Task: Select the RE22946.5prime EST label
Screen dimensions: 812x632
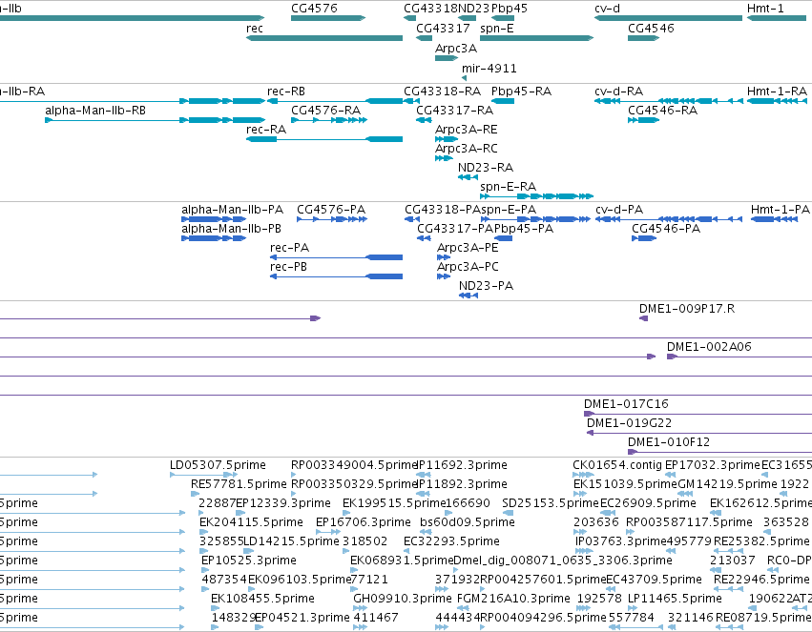Action: (761, 580)
